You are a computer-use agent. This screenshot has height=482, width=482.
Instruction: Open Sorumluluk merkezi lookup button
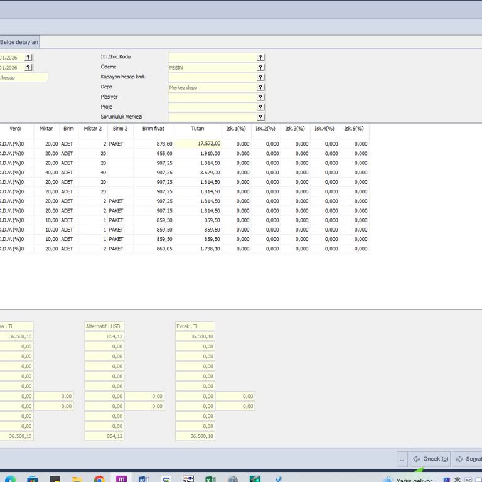(x=260, y=117)
